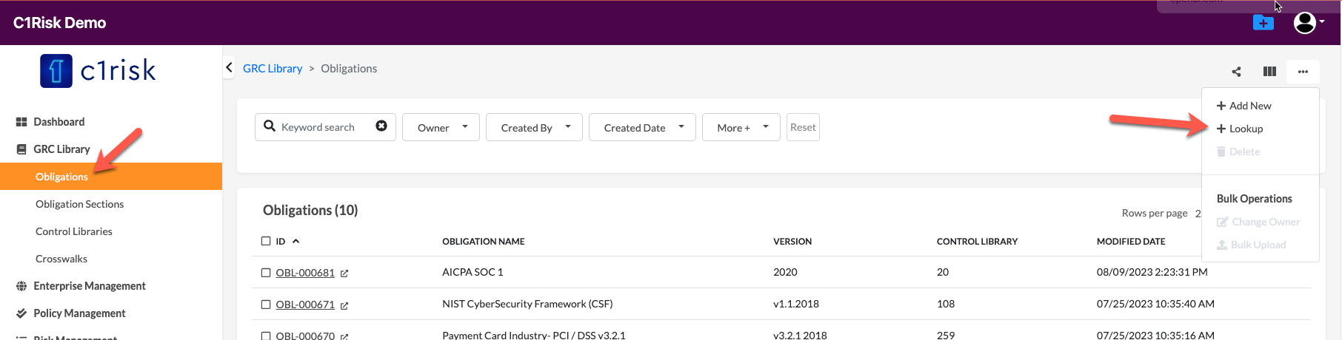Choose Lookup from the actions menu

tap(1240, 129)
